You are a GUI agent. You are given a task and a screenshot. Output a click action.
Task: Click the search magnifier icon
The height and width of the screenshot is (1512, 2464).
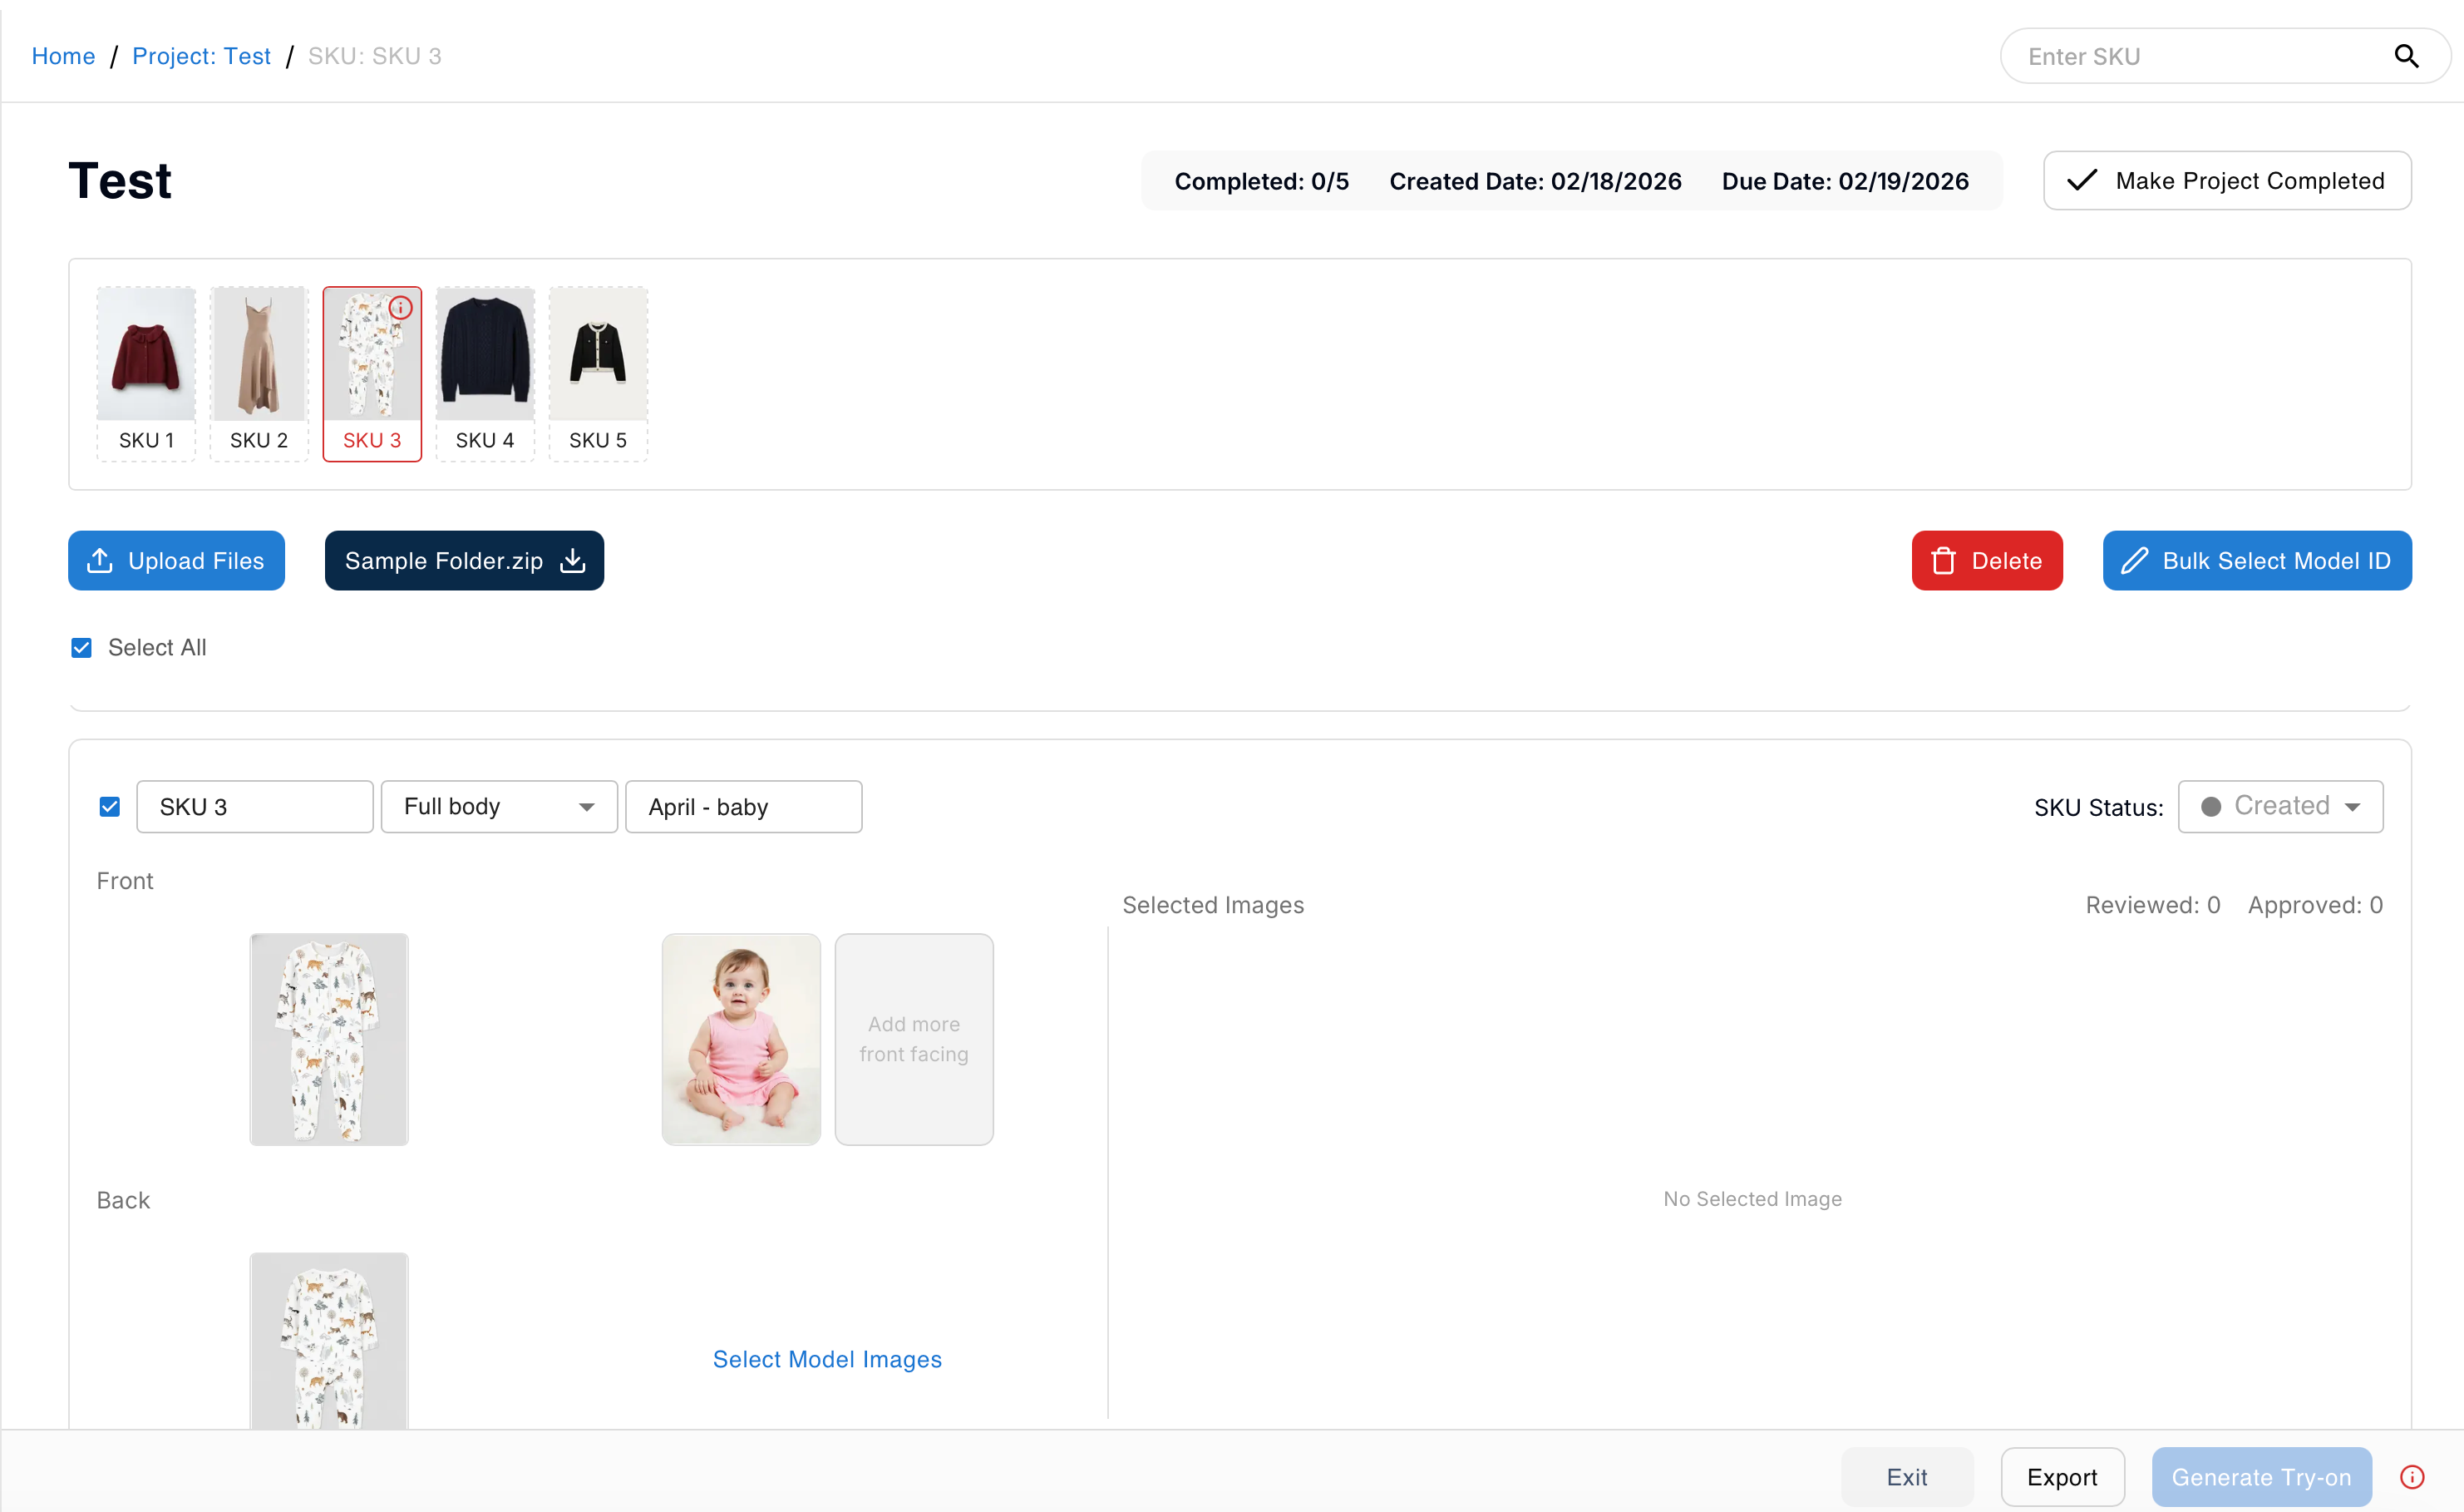click(x=2405, y=56)
